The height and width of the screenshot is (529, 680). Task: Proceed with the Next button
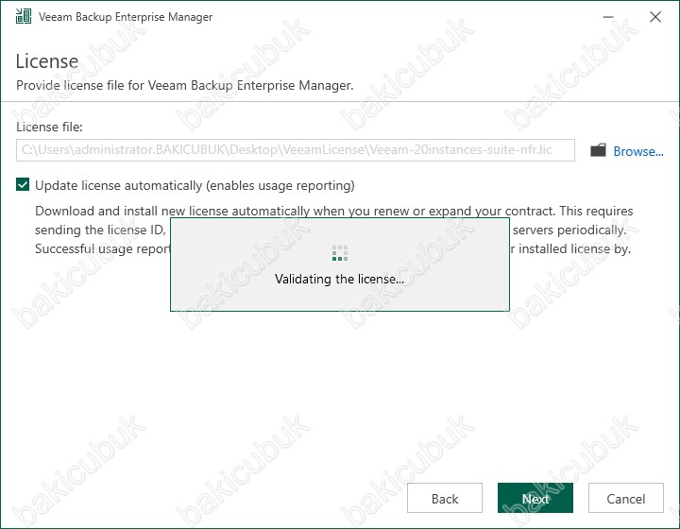click(535, 498)
